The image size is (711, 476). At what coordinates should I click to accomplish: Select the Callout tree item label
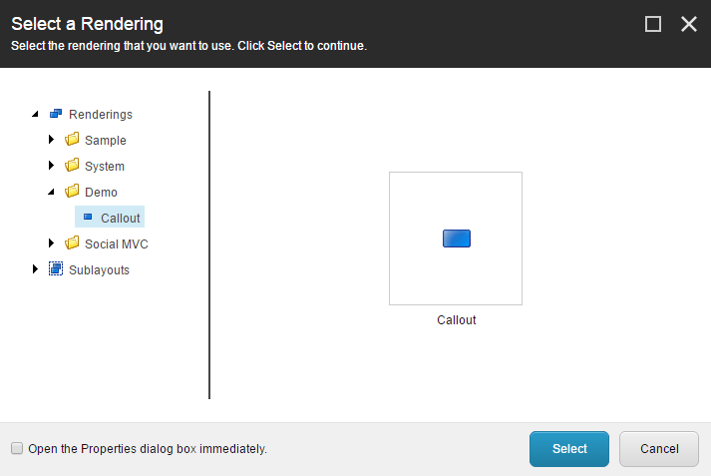click(121, 218)
